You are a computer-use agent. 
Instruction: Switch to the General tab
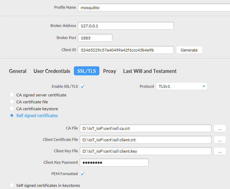point(18,71)
